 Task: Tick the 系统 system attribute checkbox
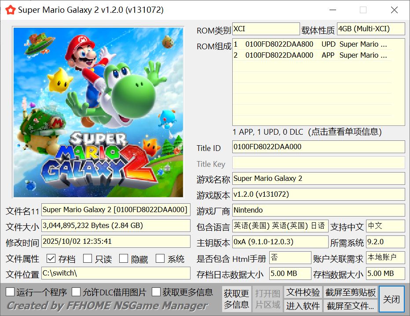160,259
